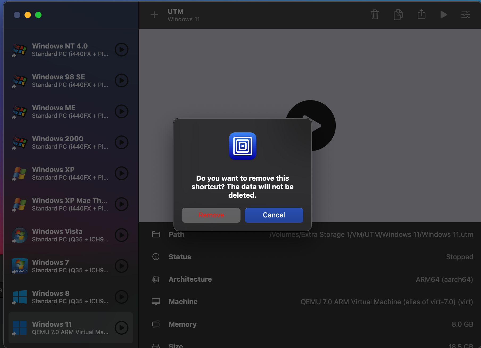The width and height of the screenshot is (481, 348).
Task: Click the Architecture chip icon
Action: (x=156, y=279)
